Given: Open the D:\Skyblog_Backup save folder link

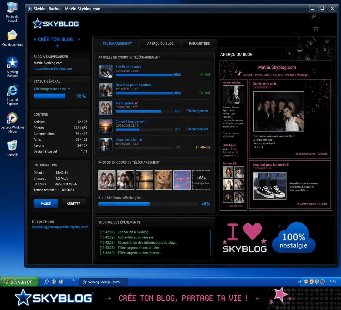Looking at the screenshot, I should (60, 227).
